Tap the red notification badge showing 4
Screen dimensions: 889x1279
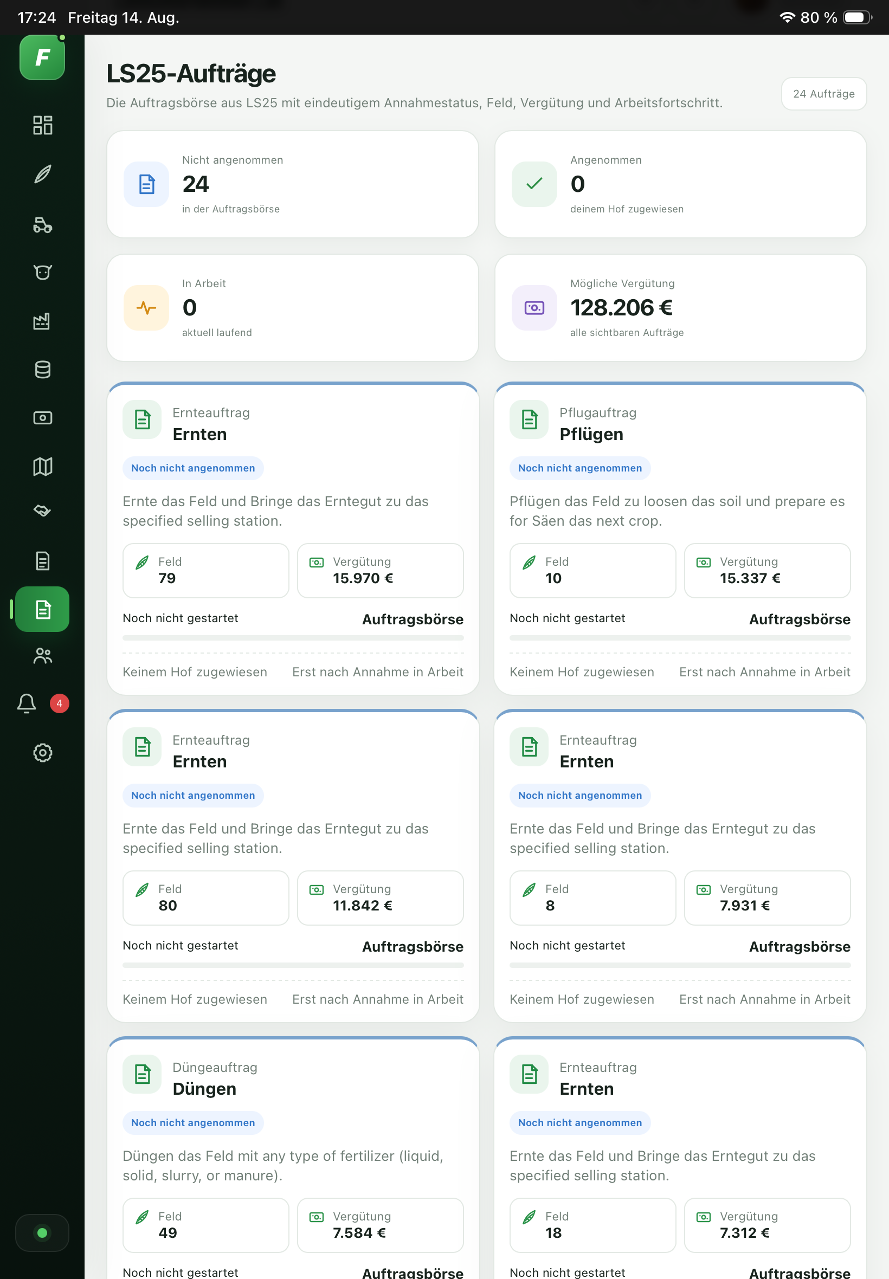click(60, 703)
